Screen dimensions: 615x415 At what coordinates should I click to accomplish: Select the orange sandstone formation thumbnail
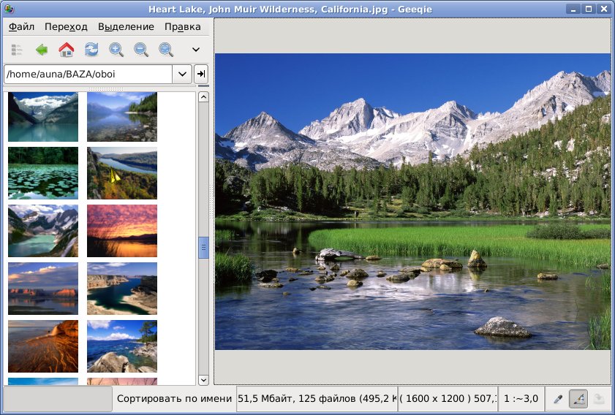(x=43, y=346)
